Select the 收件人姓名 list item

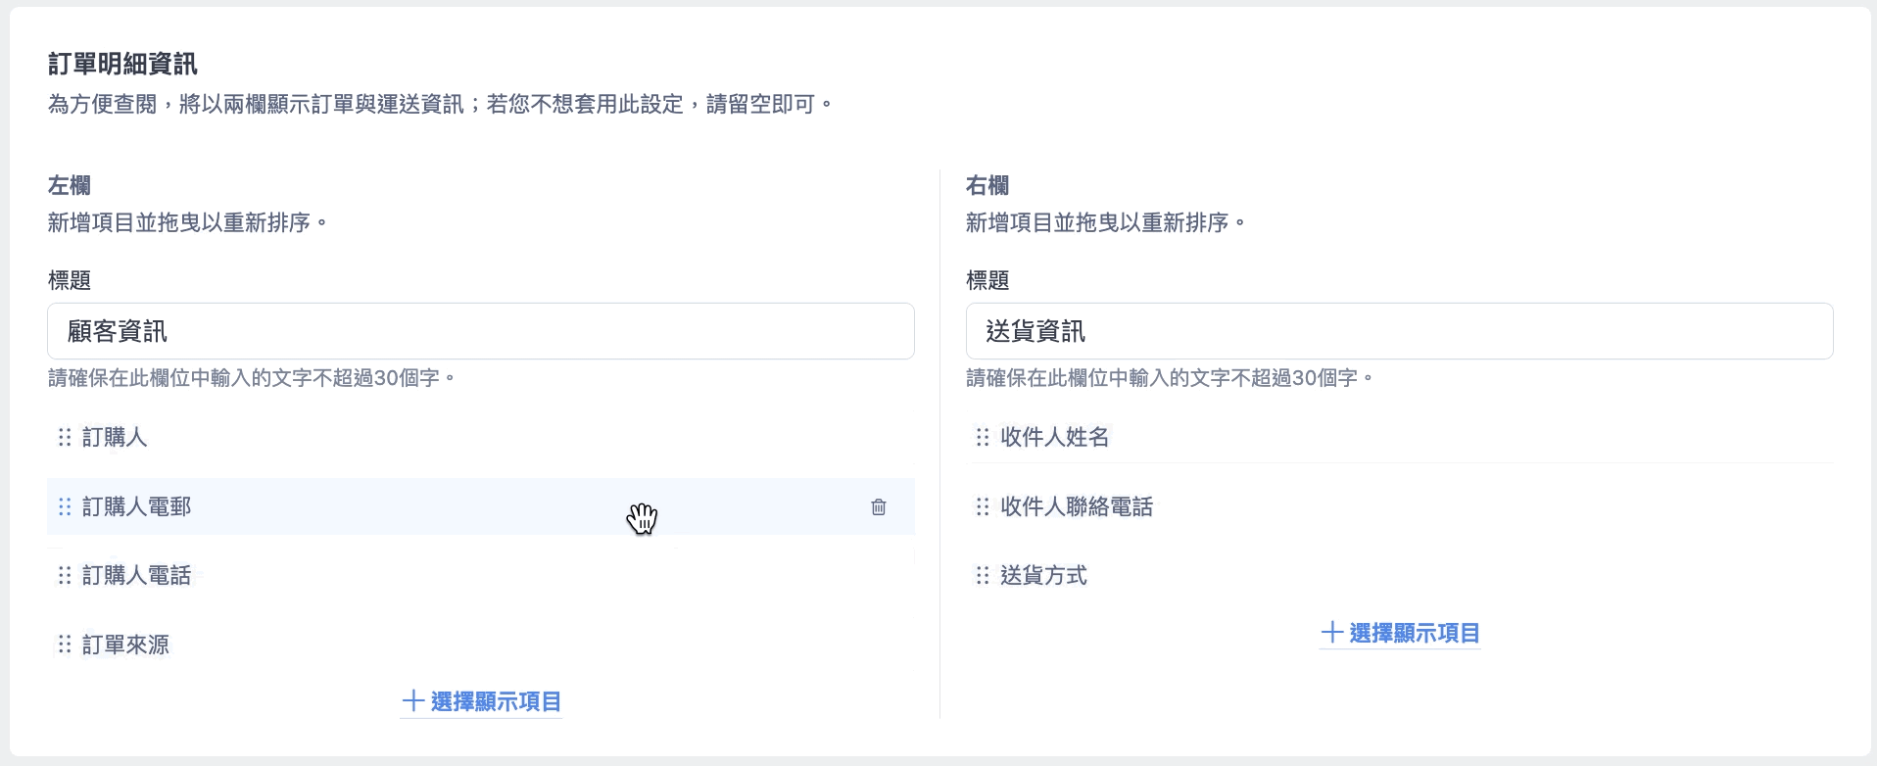coord(1399,437)
